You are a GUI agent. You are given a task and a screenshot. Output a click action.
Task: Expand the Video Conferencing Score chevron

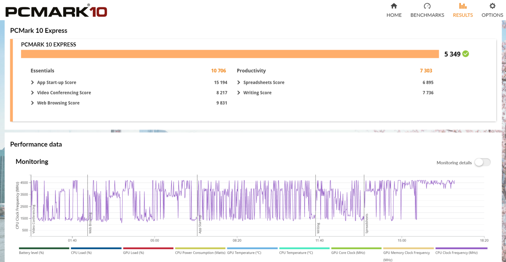pos(33,93)
